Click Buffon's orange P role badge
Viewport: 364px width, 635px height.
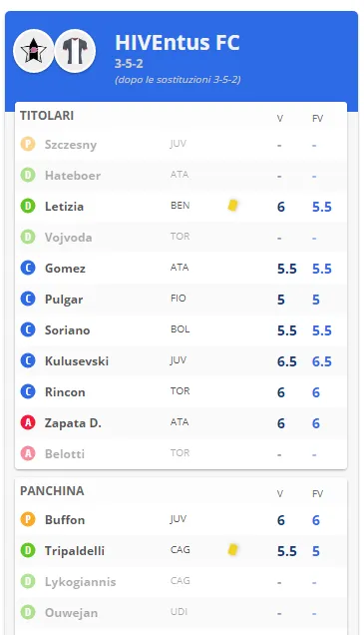(x=28, y=519)
